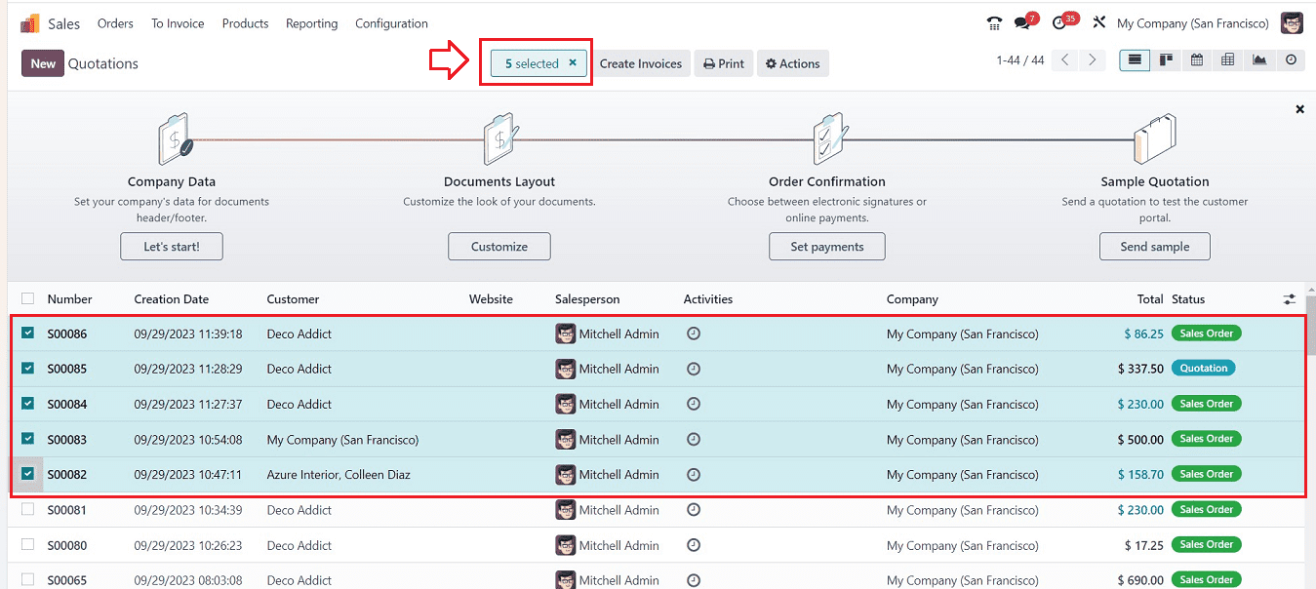Viewport: 1316px width, 589px height.
Task: Click the Customize button
Action: click(x=499, y=247)
